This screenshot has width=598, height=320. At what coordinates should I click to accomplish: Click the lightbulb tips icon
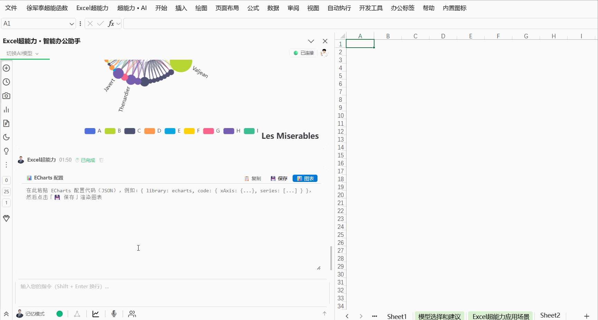(x=6, y=151)
